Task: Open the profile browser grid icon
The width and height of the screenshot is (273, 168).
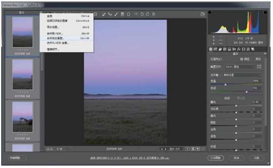Action: pos(259,66)
